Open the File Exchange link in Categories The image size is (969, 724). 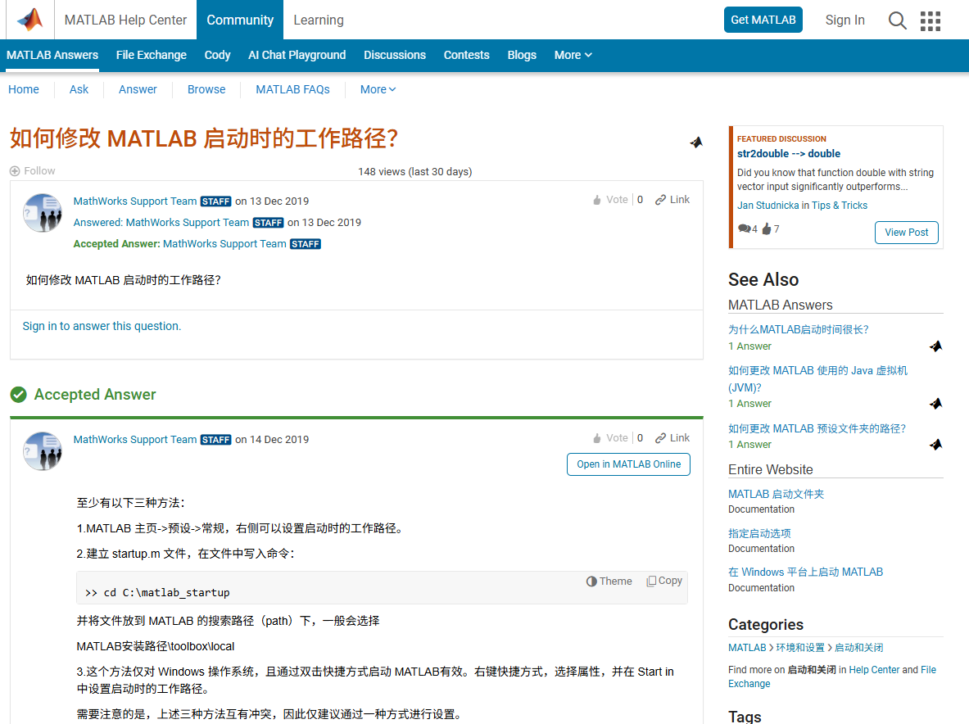click(x=832, y=676)
